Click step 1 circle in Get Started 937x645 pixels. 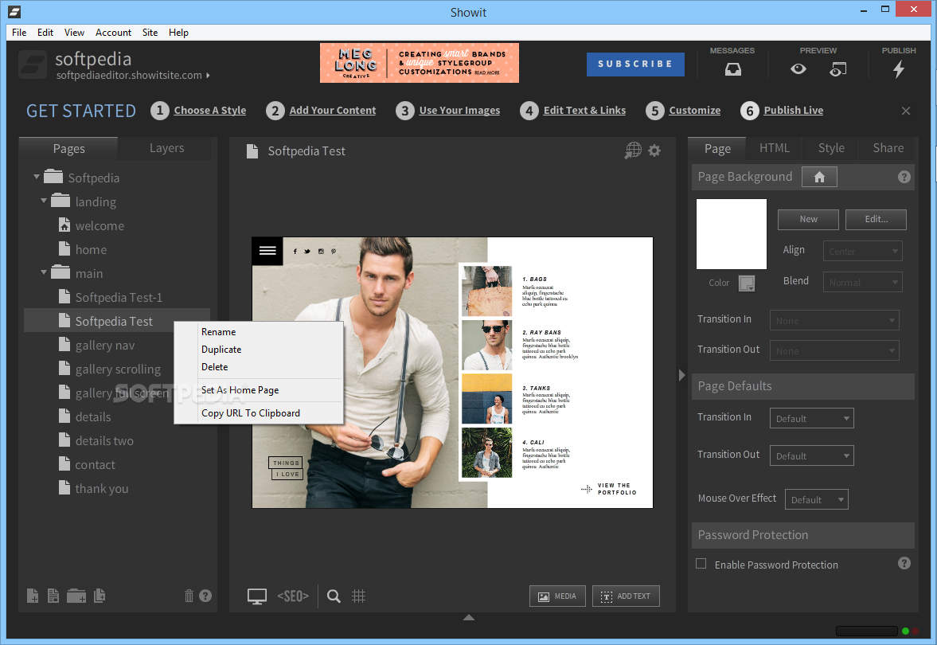[159, 111]
